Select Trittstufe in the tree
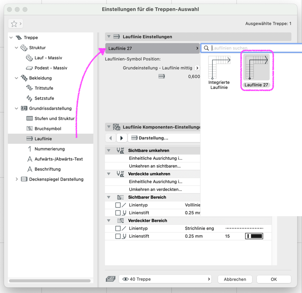 tap(44, 88)
